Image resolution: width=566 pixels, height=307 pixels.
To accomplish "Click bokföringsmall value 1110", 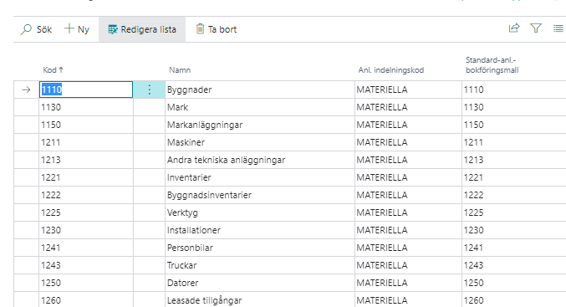I will tap(473, 90).
